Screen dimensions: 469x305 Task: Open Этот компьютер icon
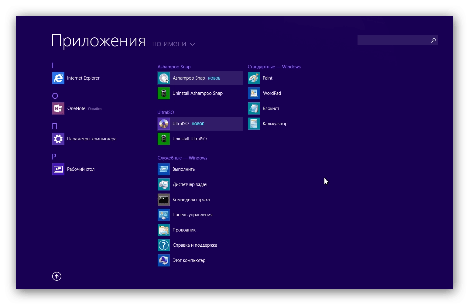tap(164, 260)
